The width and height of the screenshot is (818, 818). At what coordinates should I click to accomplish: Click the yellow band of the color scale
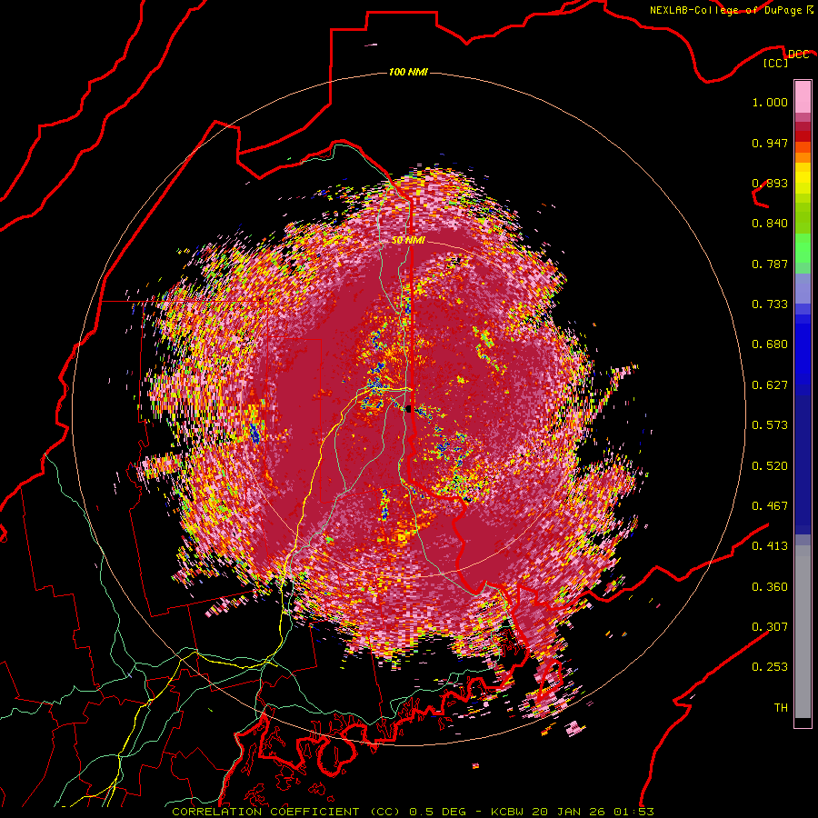pos(803,178)
